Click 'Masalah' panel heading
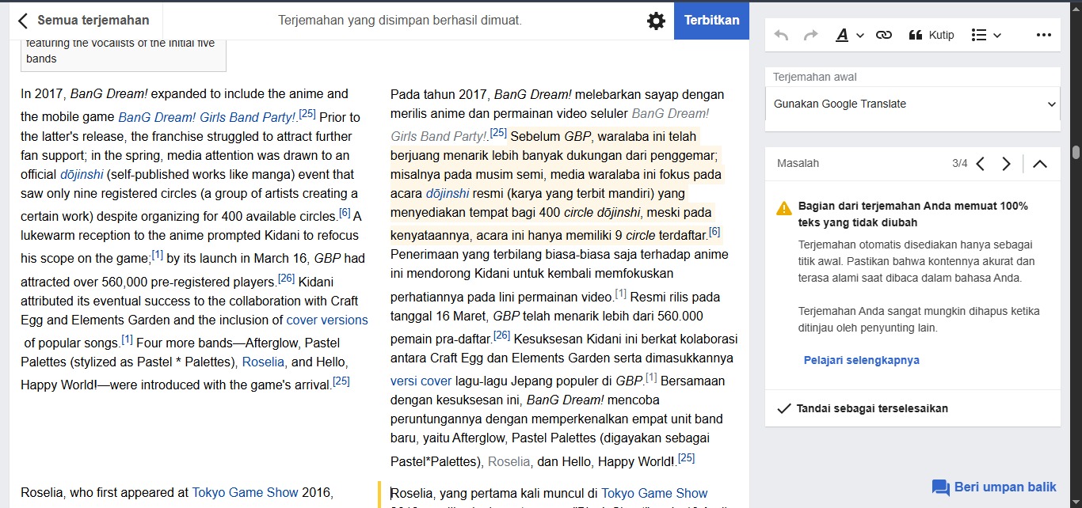The image size is (1082, 508). pyautogui.click(x=798, y=163)
